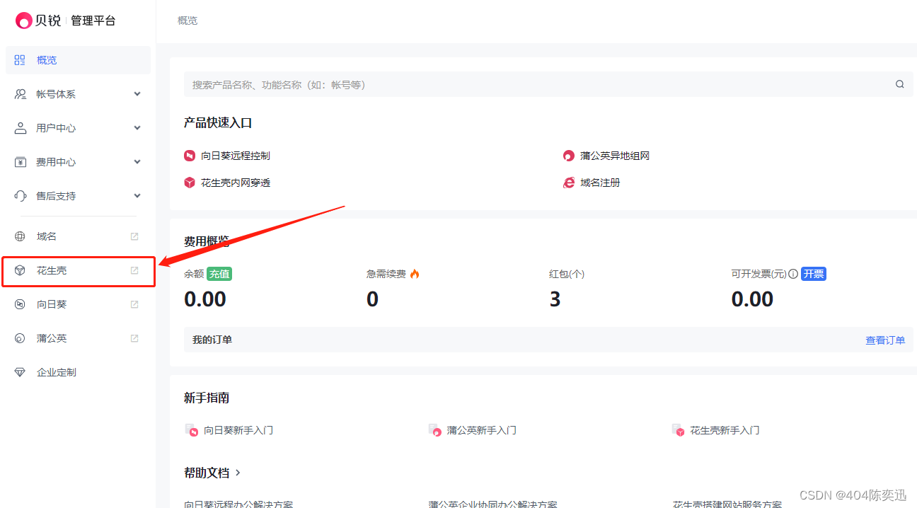The image size is (917, 508).
Task: Click the search magnifier icon
Action: click(899, 84)
